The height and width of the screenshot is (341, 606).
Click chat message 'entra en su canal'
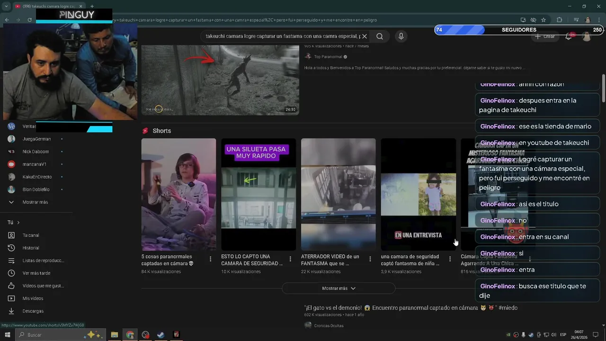(x=537, y=237)
